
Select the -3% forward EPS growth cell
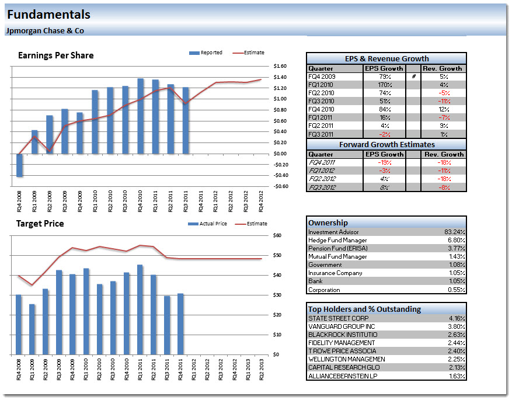pos(385,171)
